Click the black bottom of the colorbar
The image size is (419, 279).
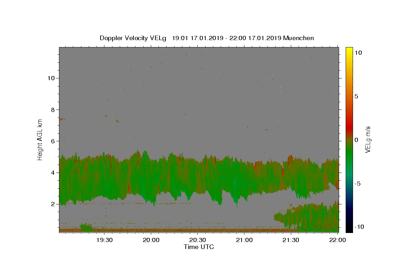click(349, 229)
